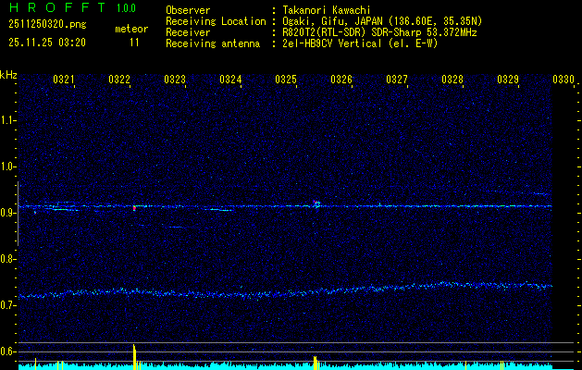This screenshot has height=370, width=582.
Task: Click the circular echo near 0325
Action: click(x=316, y=203)
